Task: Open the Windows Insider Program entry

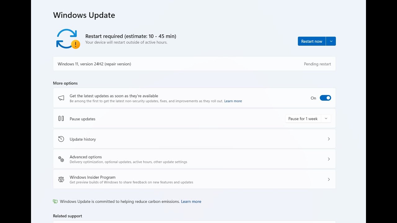Action: [92, 177]
